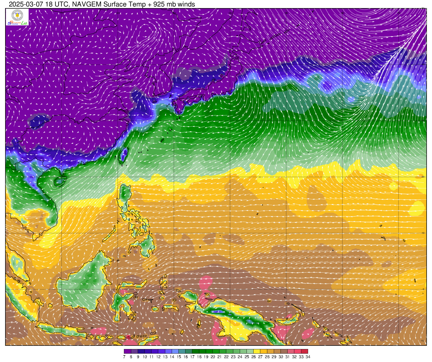The image size is (432, 362).
Task: Click the legend label '17'
Action: coord(192,357)
